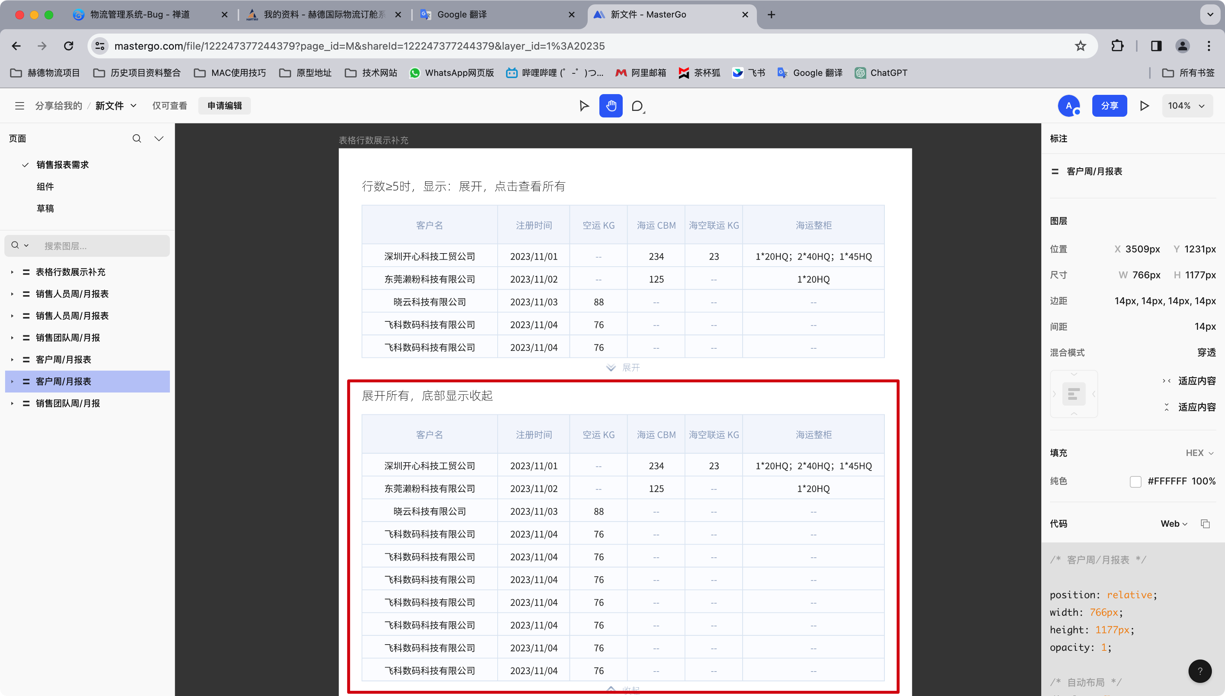Open the 104% zoom dropdown
The width and height of the screenshot is (1225, 696).
click(1187, 106)
